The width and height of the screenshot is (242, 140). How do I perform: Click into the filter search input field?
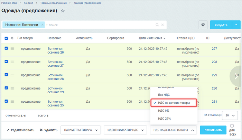(x=100, y=25)
